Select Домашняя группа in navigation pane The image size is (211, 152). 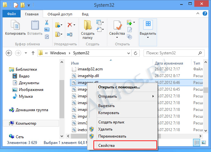tap(28, 110)
